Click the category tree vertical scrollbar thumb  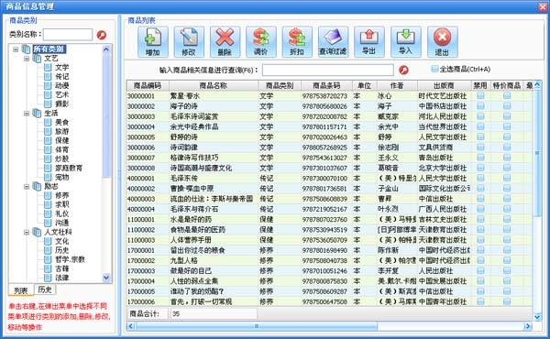(x=106, y=115)
